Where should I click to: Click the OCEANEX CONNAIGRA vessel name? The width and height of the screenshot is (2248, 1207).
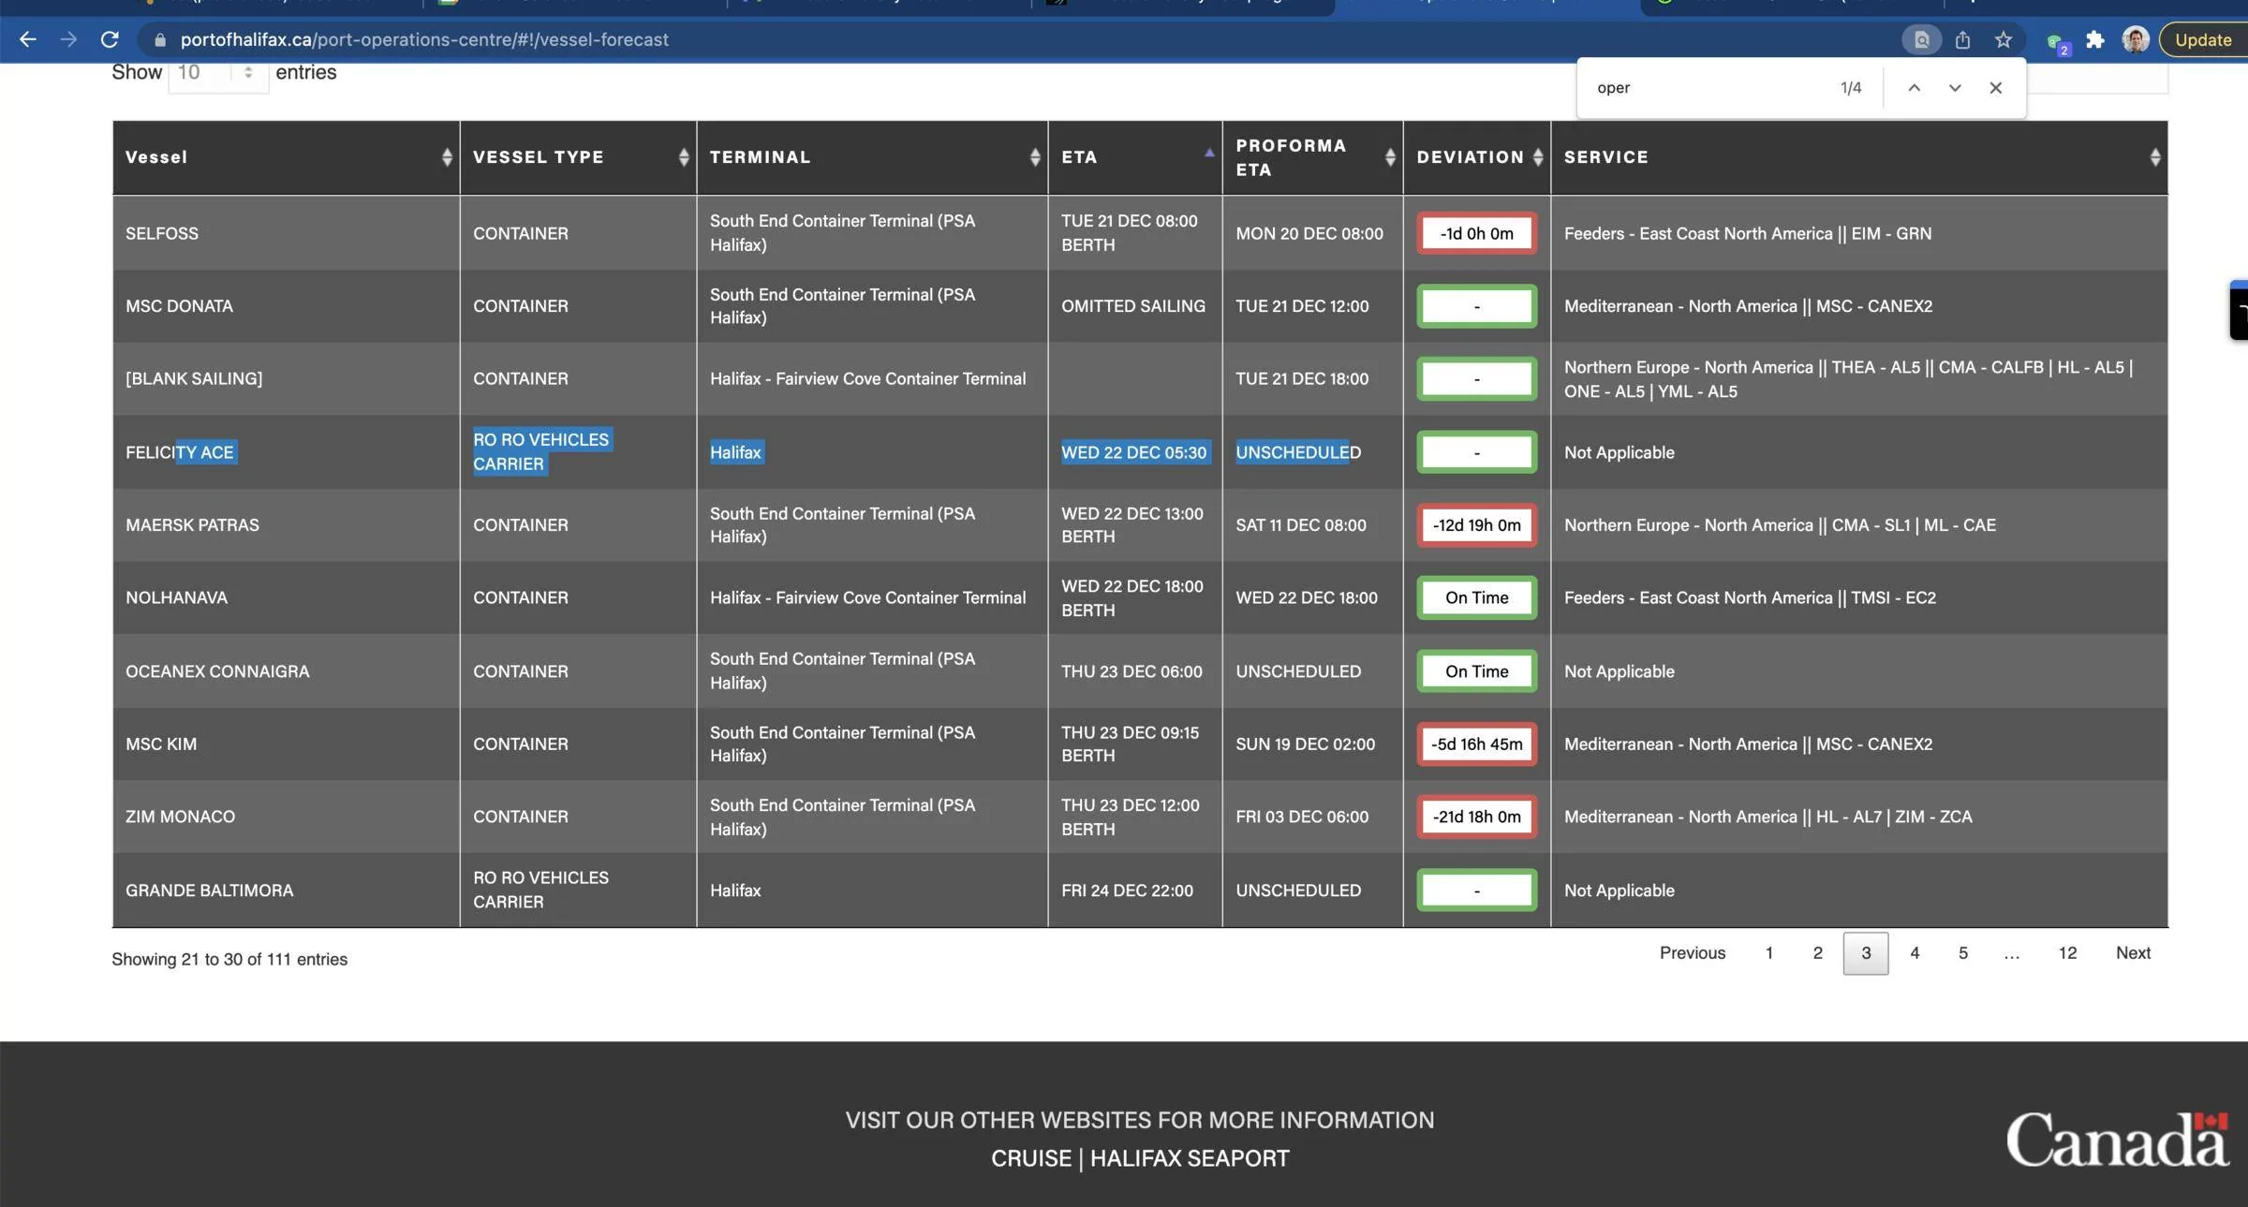coord(217,671)
